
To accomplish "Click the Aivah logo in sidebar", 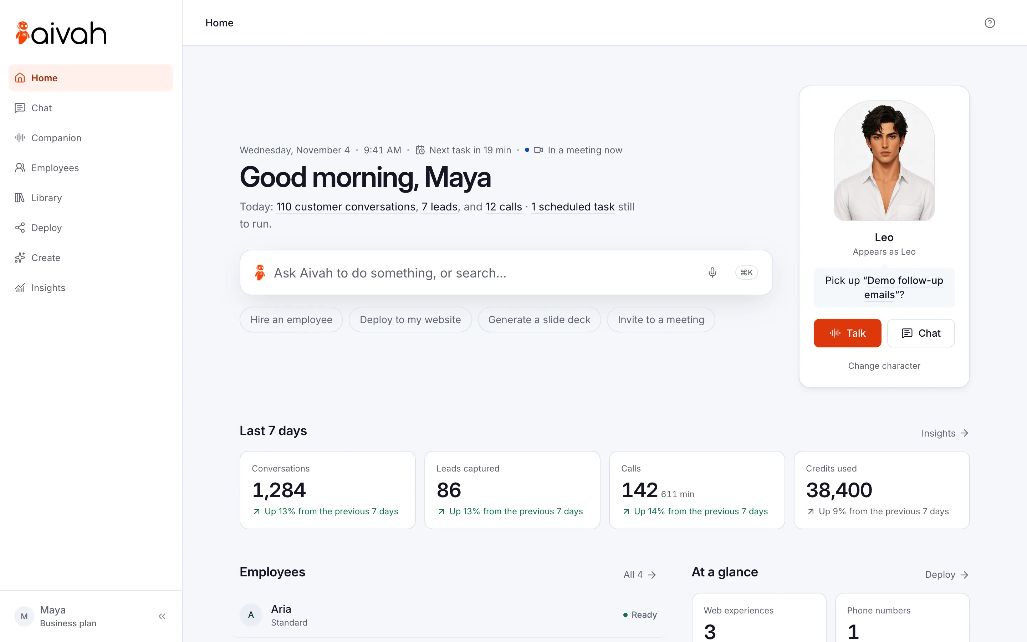I will [61, 33].
